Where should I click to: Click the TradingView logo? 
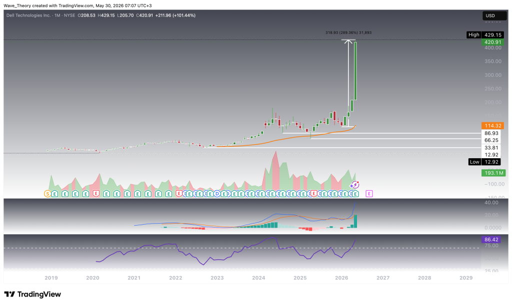[32, 294]
